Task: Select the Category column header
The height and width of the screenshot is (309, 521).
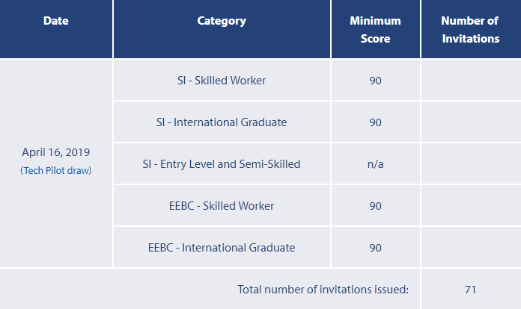Action: (x=222, y=21)
